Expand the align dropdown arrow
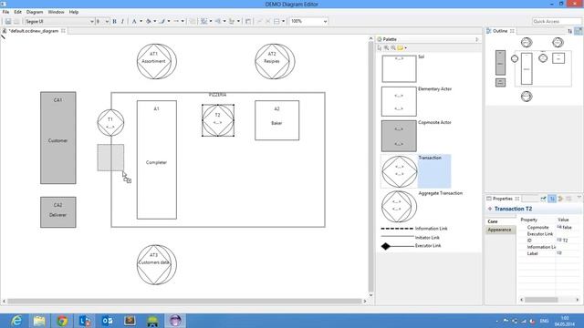584x328 pixels. click(x=238, y=22)
